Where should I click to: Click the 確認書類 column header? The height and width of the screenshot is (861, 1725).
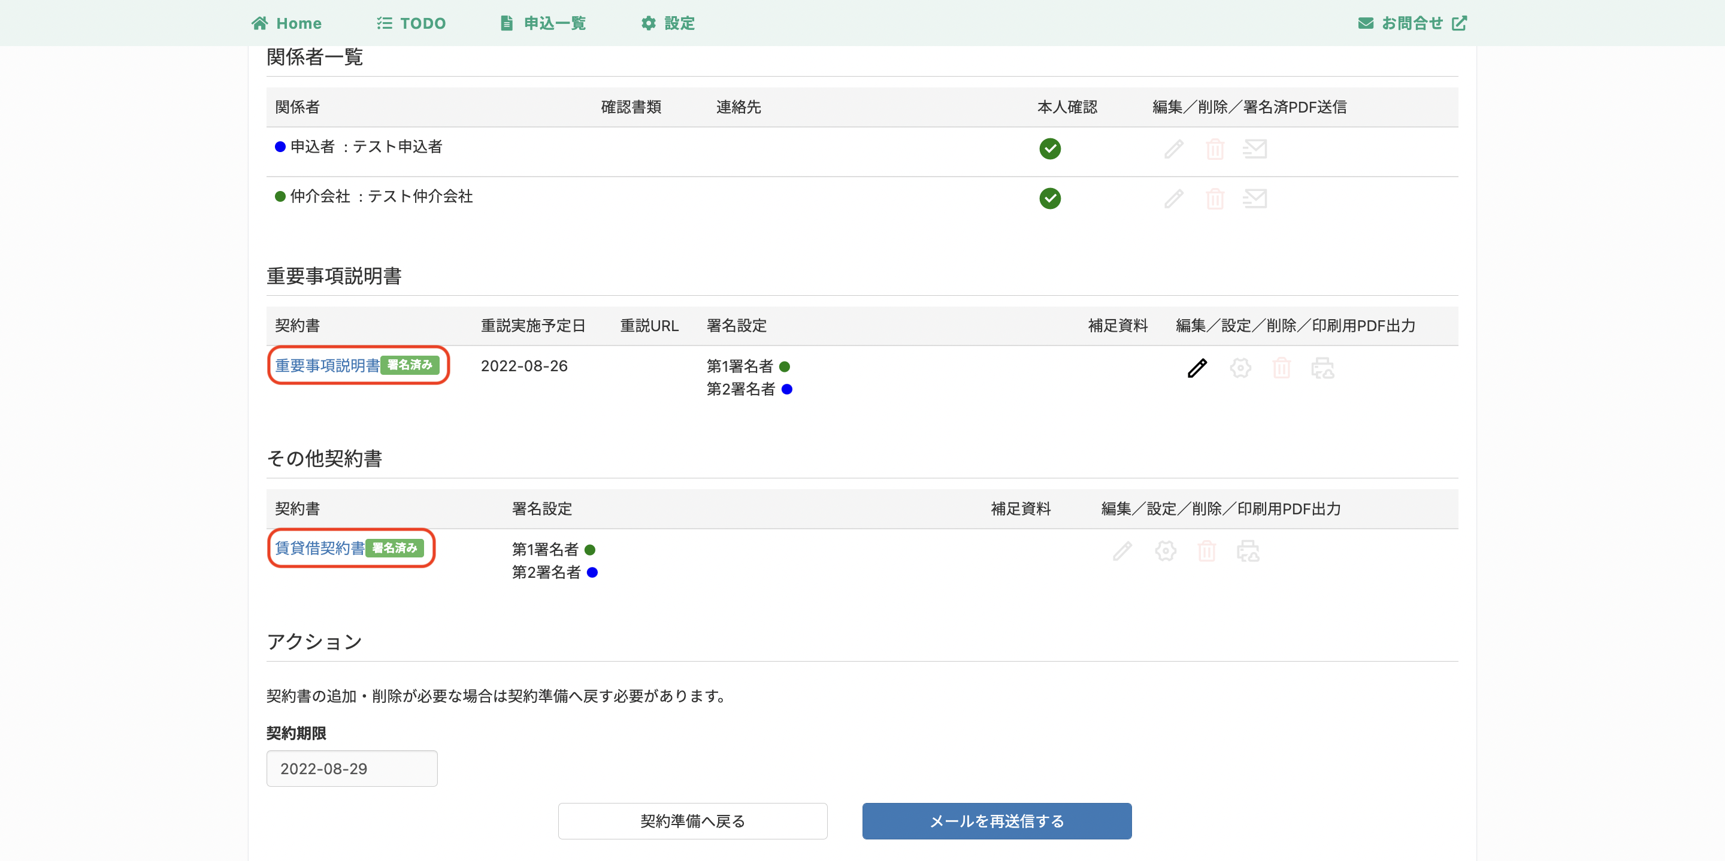tap(631, 107)
